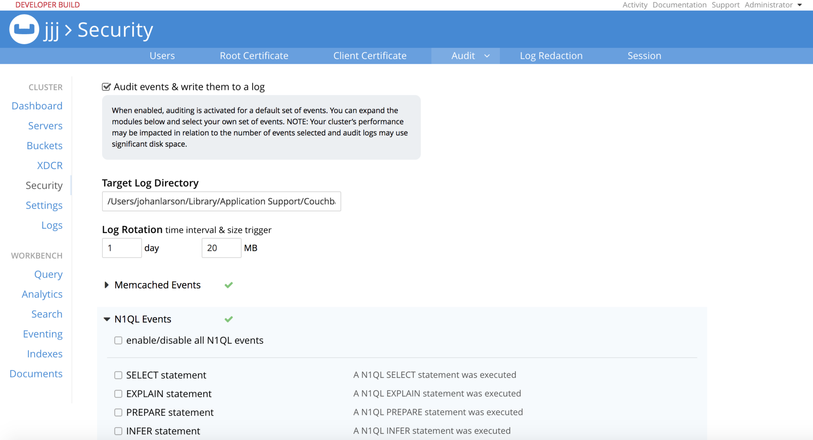Click the Couchbase logo icon
This screenshot has height=440, width=813.
[23, 29]
